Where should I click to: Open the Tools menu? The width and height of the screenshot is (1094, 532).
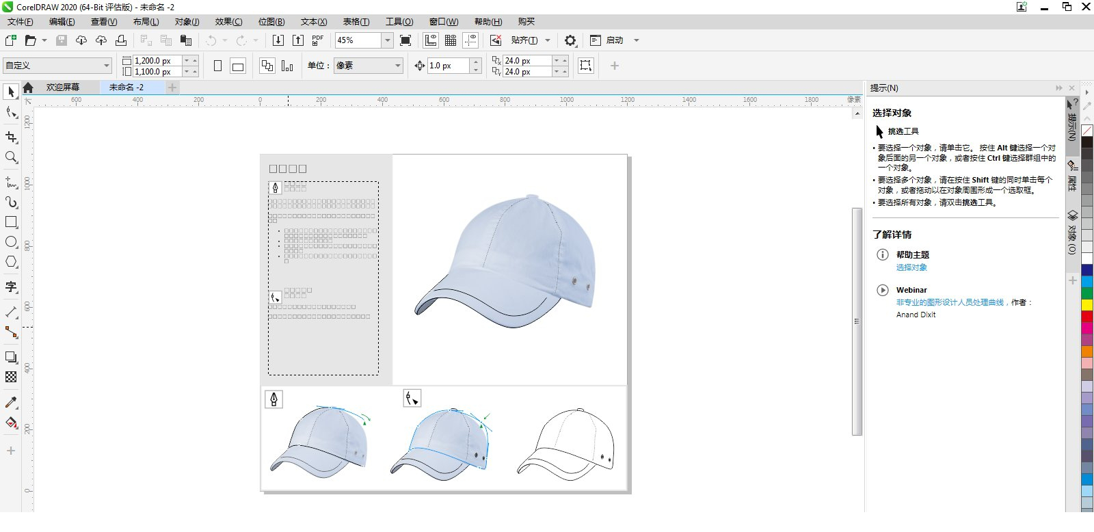tap(399, 22)
